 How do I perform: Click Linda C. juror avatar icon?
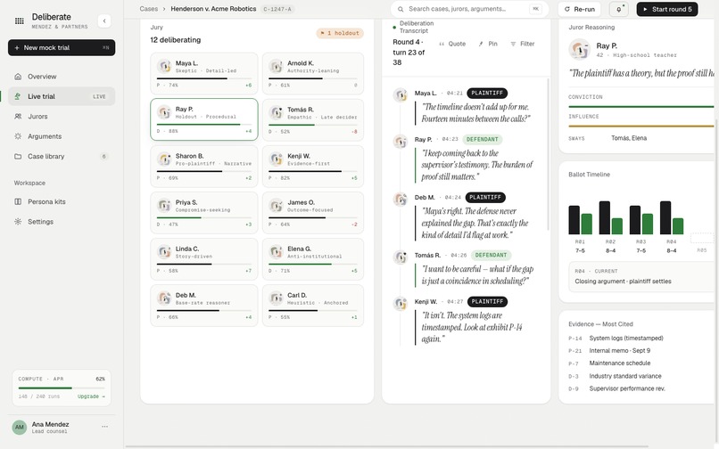click(164, 251)
